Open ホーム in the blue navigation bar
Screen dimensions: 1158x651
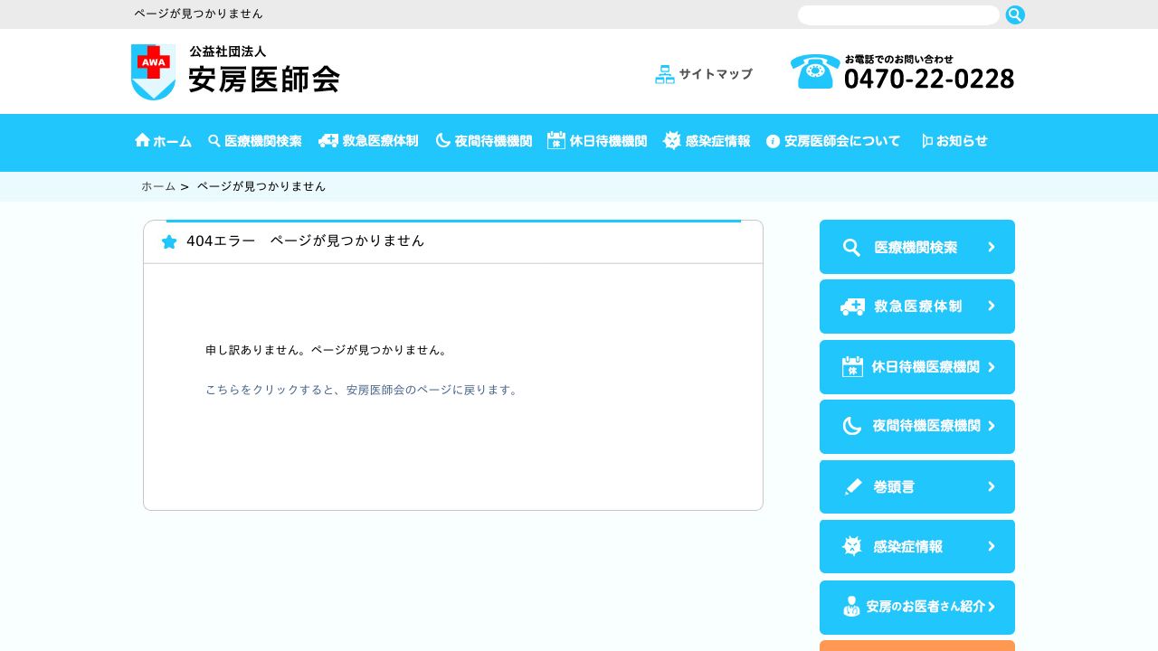click(164, 141)
